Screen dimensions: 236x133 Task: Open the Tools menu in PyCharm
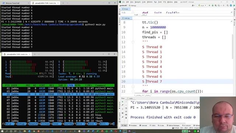pos(160,2)
